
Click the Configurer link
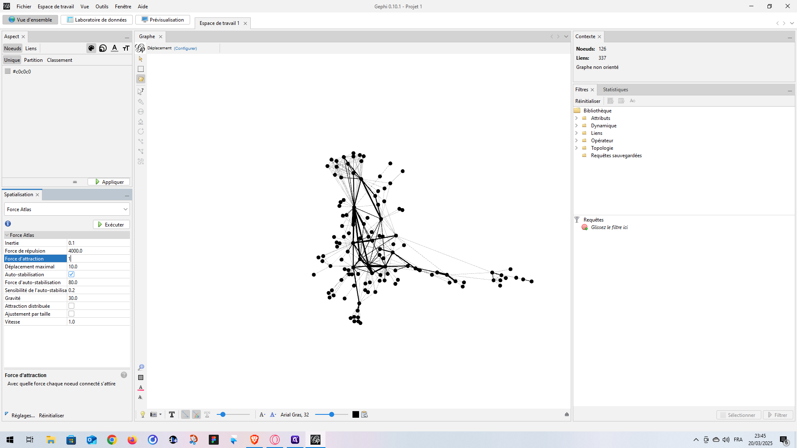(x=185, y=48)
